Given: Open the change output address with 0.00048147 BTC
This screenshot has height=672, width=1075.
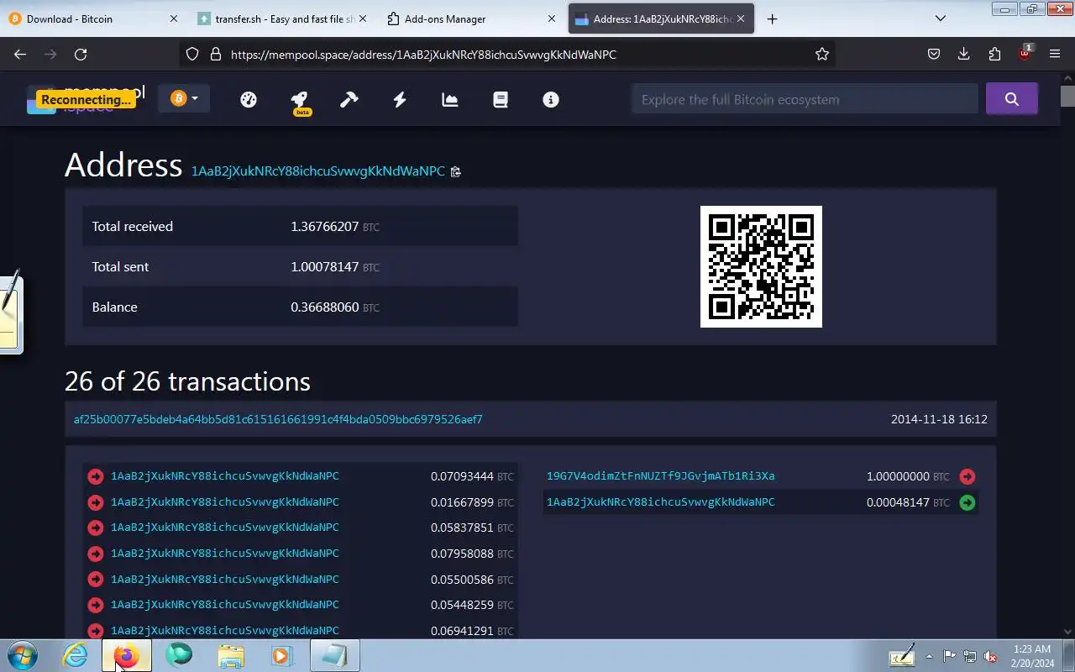Looking at the screenshot, I should (x=661, y=502).
